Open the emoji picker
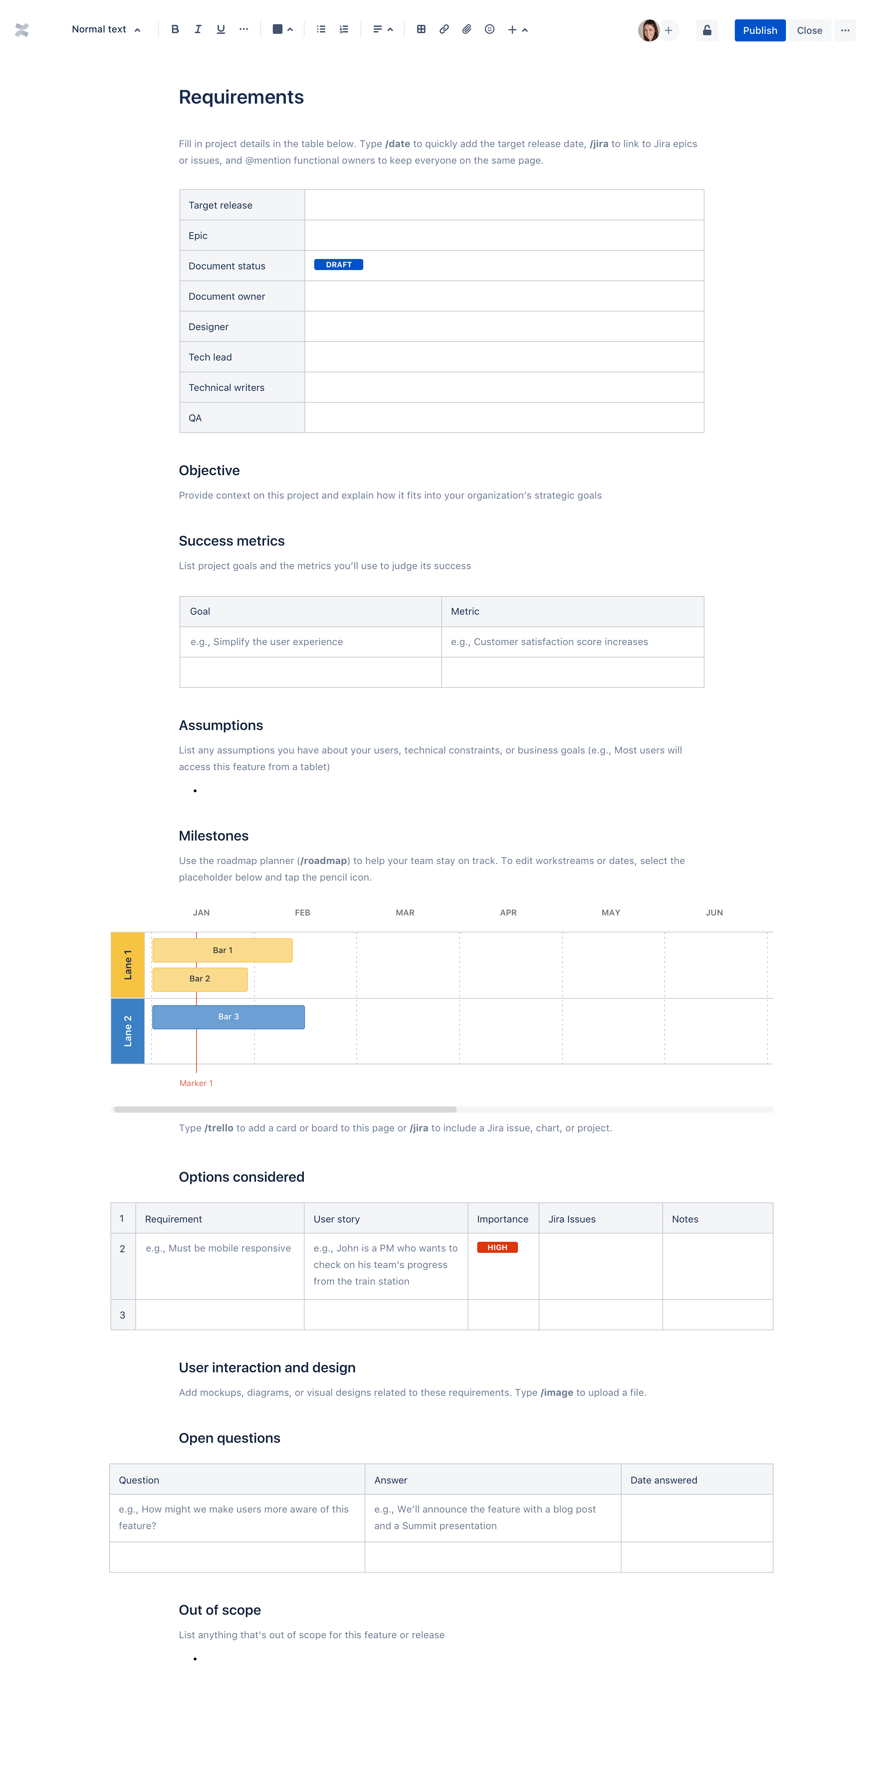 489,29
